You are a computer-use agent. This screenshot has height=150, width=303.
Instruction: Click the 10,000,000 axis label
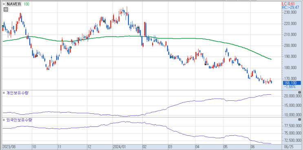(292, 115)
